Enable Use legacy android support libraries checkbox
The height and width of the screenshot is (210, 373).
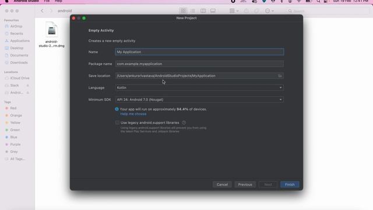[x=117, y=123]
